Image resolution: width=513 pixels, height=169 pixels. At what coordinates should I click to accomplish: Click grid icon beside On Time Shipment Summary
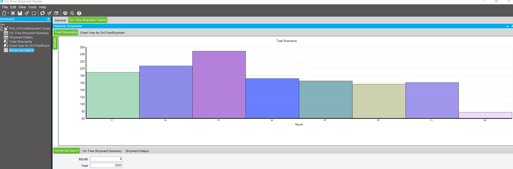[x=6, y=33]
